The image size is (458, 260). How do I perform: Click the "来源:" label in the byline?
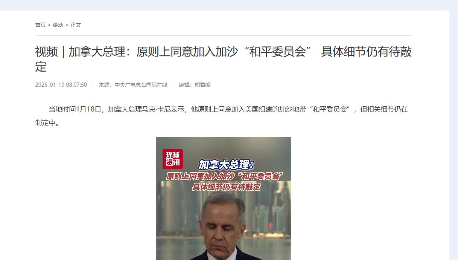coord(107,85)
